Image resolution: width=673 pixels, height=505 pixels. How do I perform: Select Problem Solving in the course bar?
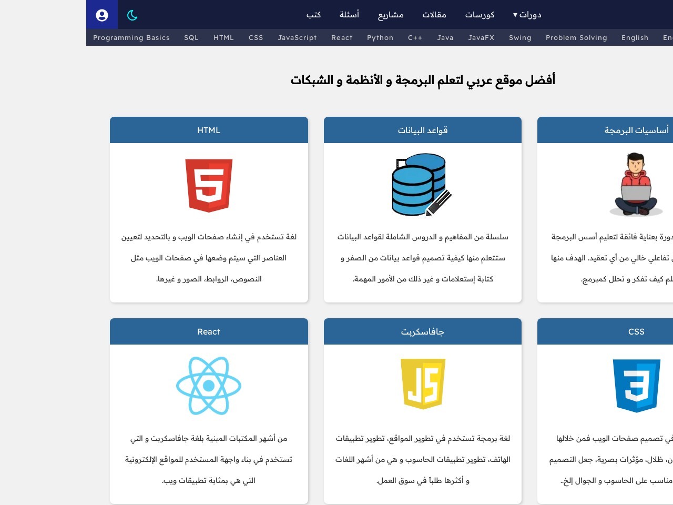click(576, 37)
